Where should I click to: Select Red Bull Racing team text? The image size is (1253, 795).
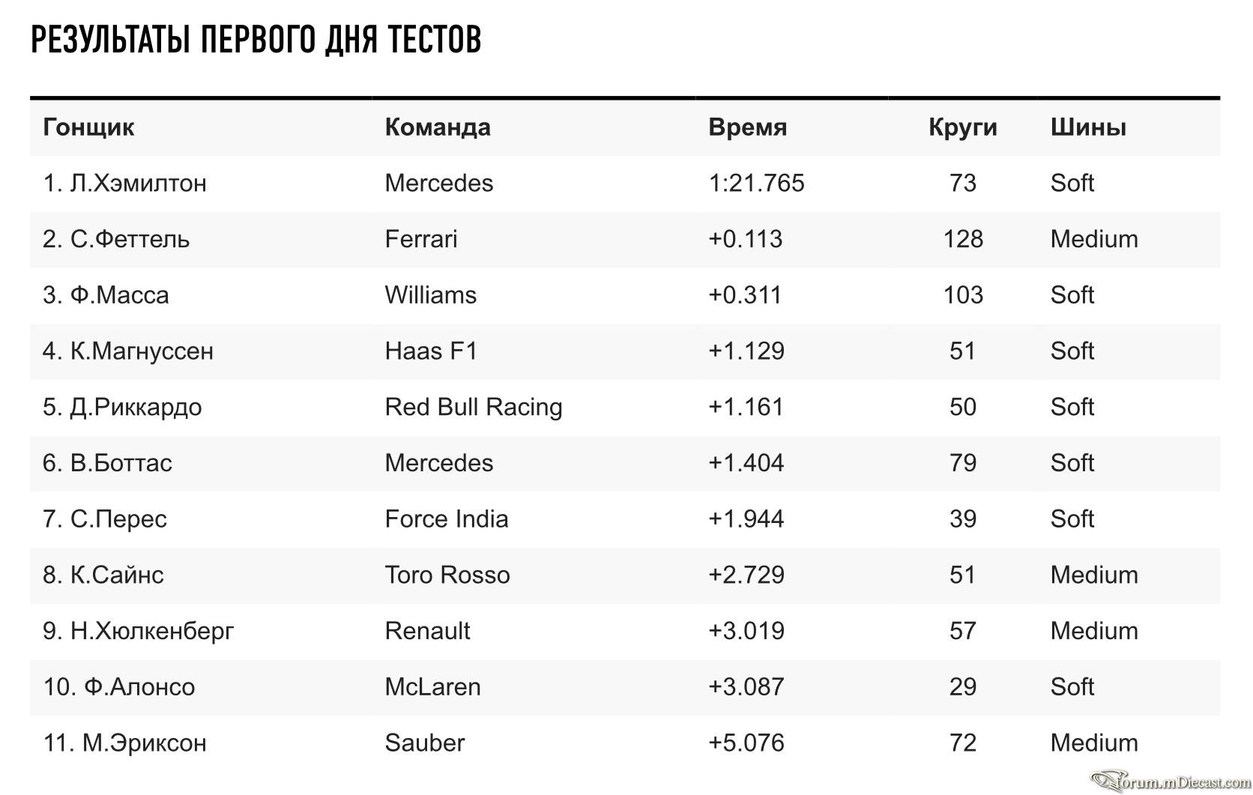474,407
